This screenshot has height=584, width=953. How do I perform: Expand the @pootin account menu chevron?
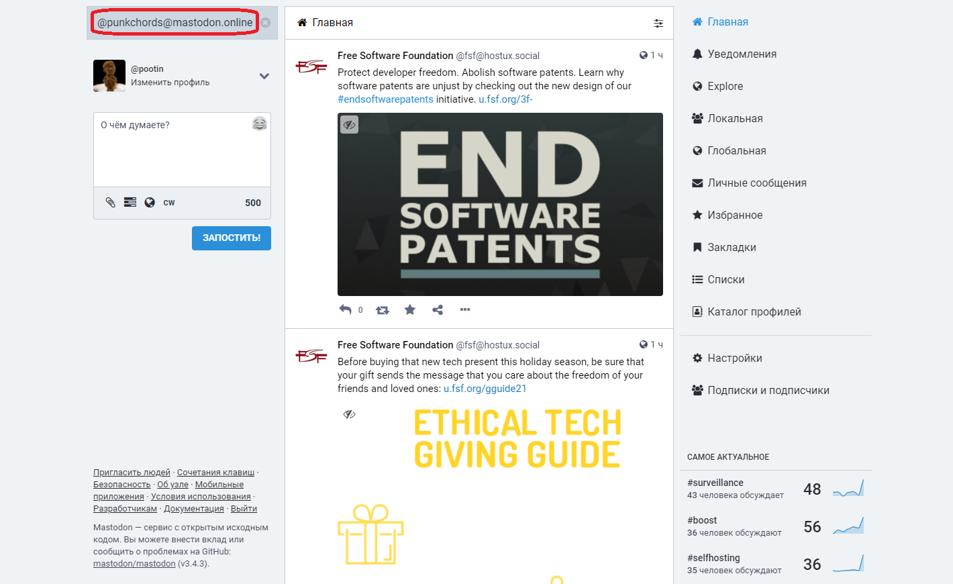(264, 76)
